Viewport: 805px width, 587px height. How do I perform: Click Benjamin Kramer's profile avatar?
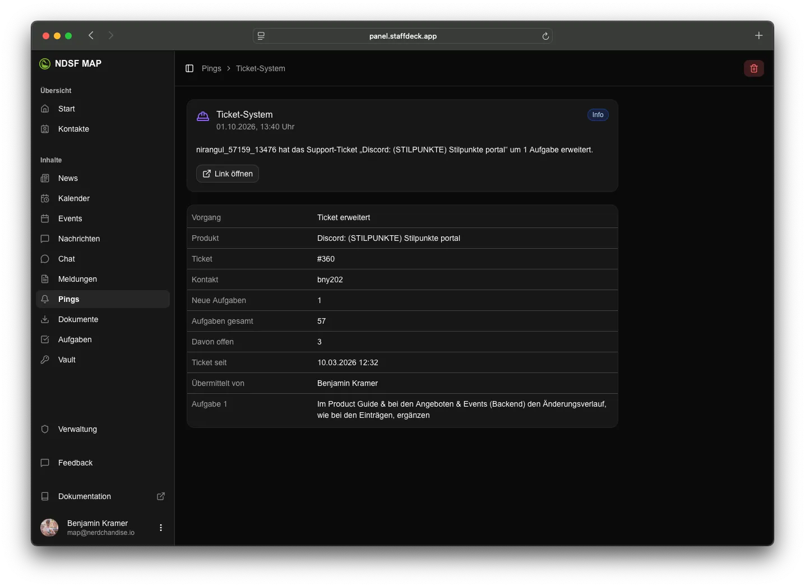[49, 528]
